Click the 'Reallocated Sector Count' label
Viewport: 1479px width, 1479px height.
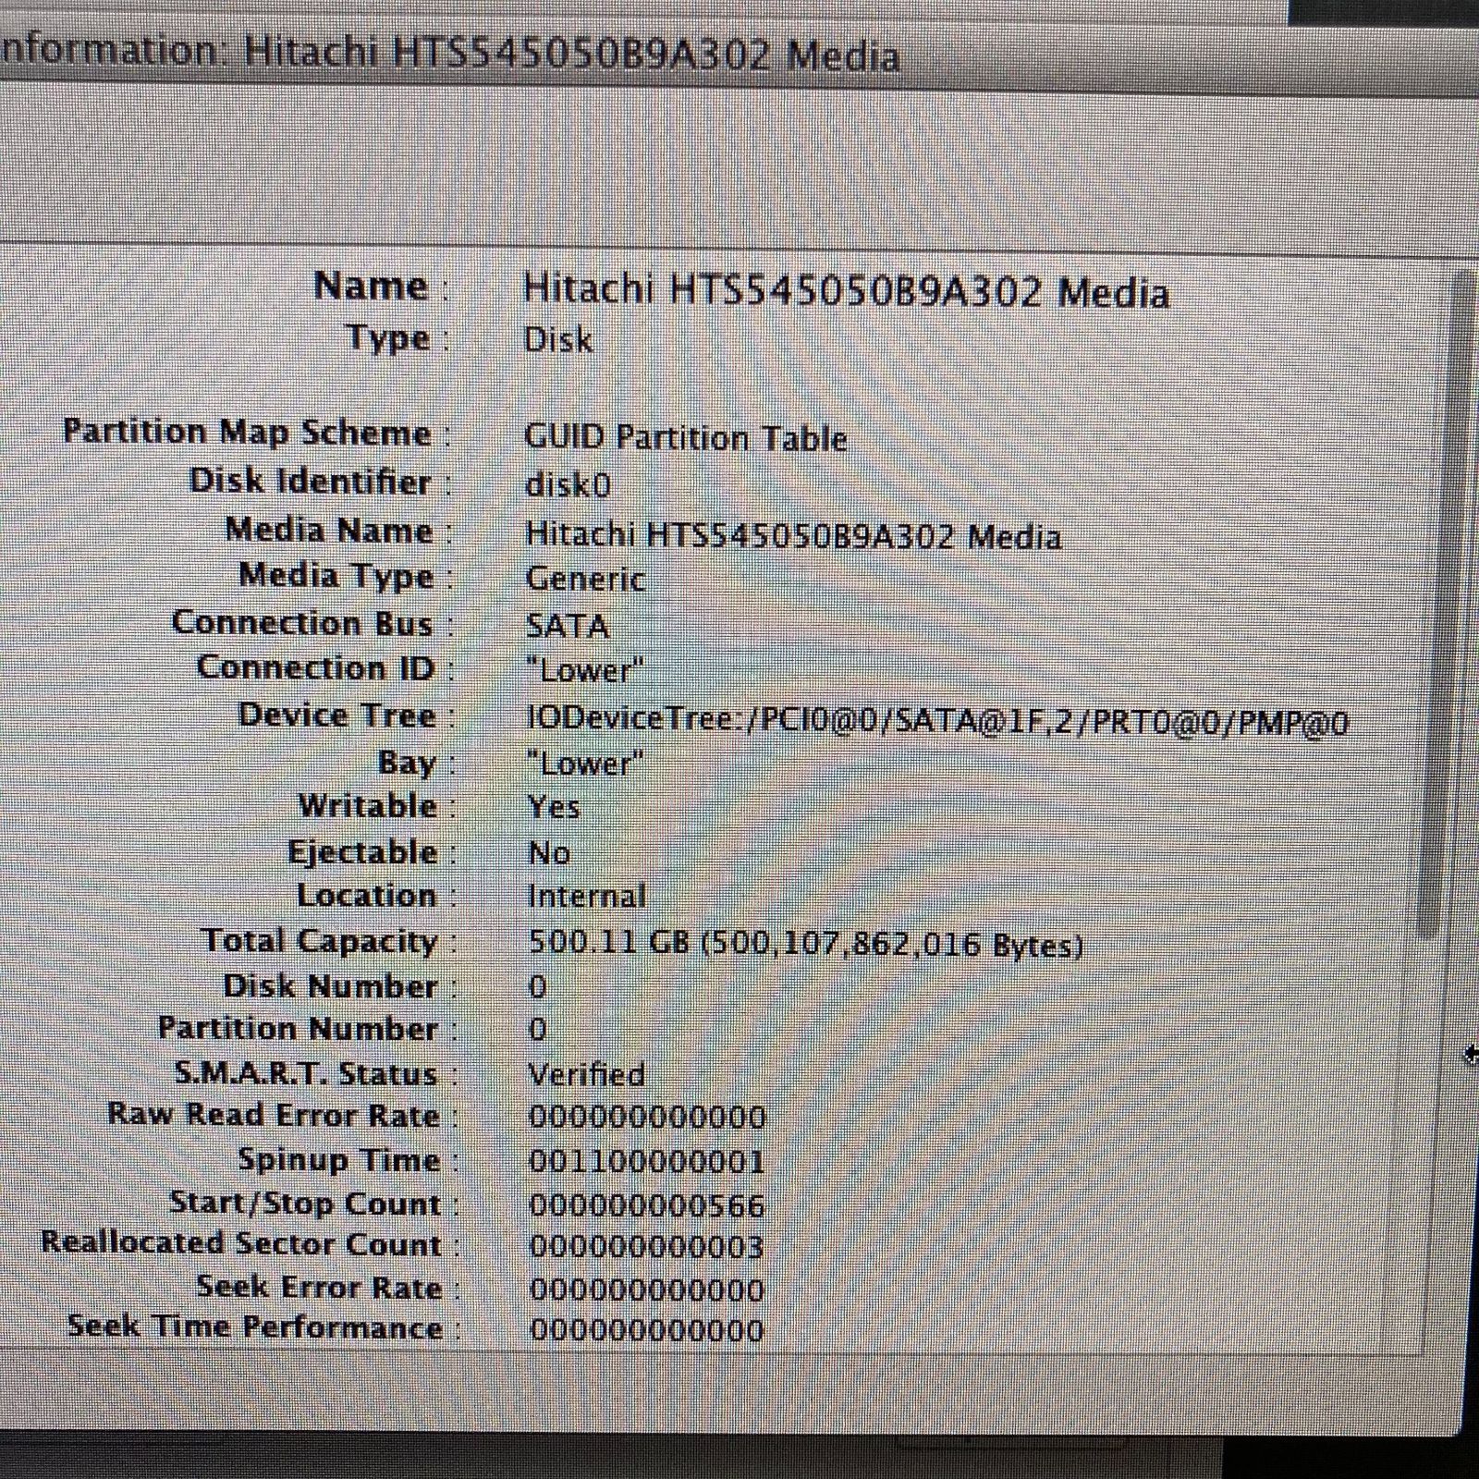pos(241,1244)
